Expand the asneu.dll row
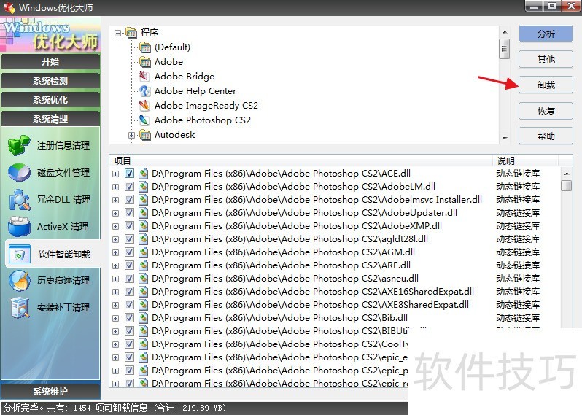The width and height of the screenshot is (582, 415). pyautogui.click(x=115, y=279)
